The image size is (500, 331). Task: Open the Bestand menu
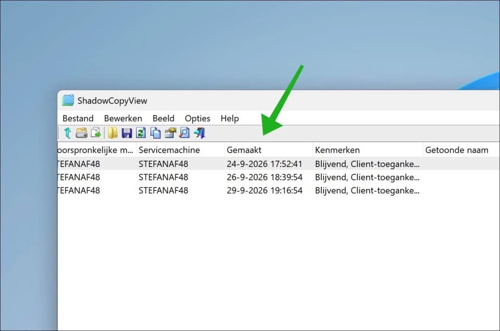[x=78, y=118]
